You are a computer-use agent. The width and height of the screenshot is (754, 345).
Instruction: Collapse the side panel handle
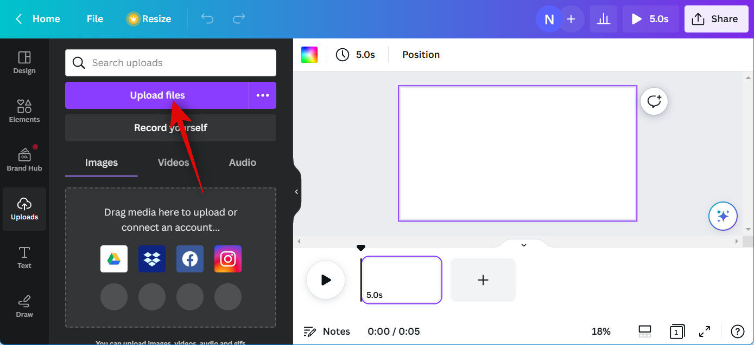click(296, 192)
